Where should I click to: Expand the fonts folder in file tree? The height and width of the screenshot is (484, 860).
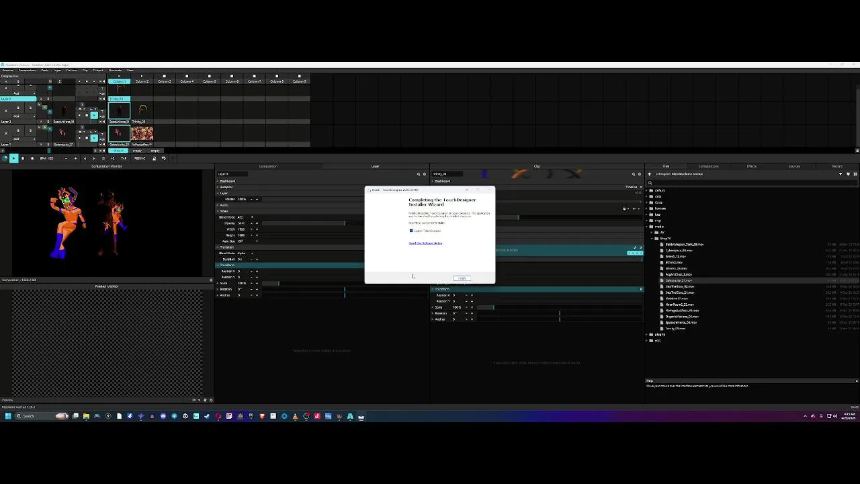click(x=646, y=202)
